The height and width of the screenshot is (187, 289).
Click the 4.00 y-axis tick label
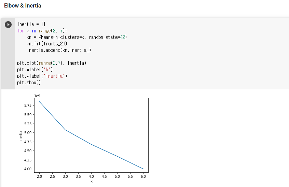28,169
